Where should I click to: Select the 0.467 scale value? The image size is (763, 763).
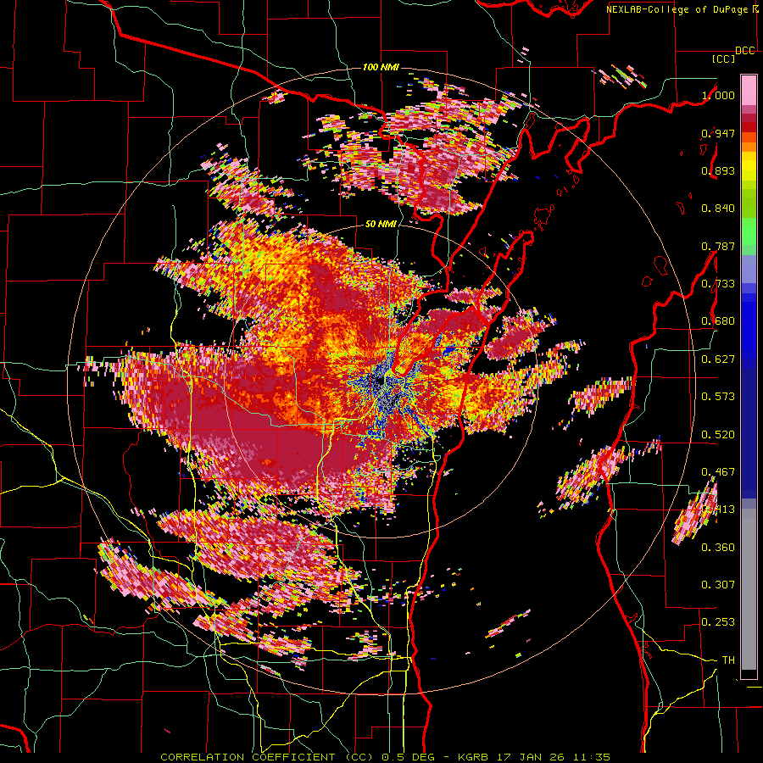(718, 472)
